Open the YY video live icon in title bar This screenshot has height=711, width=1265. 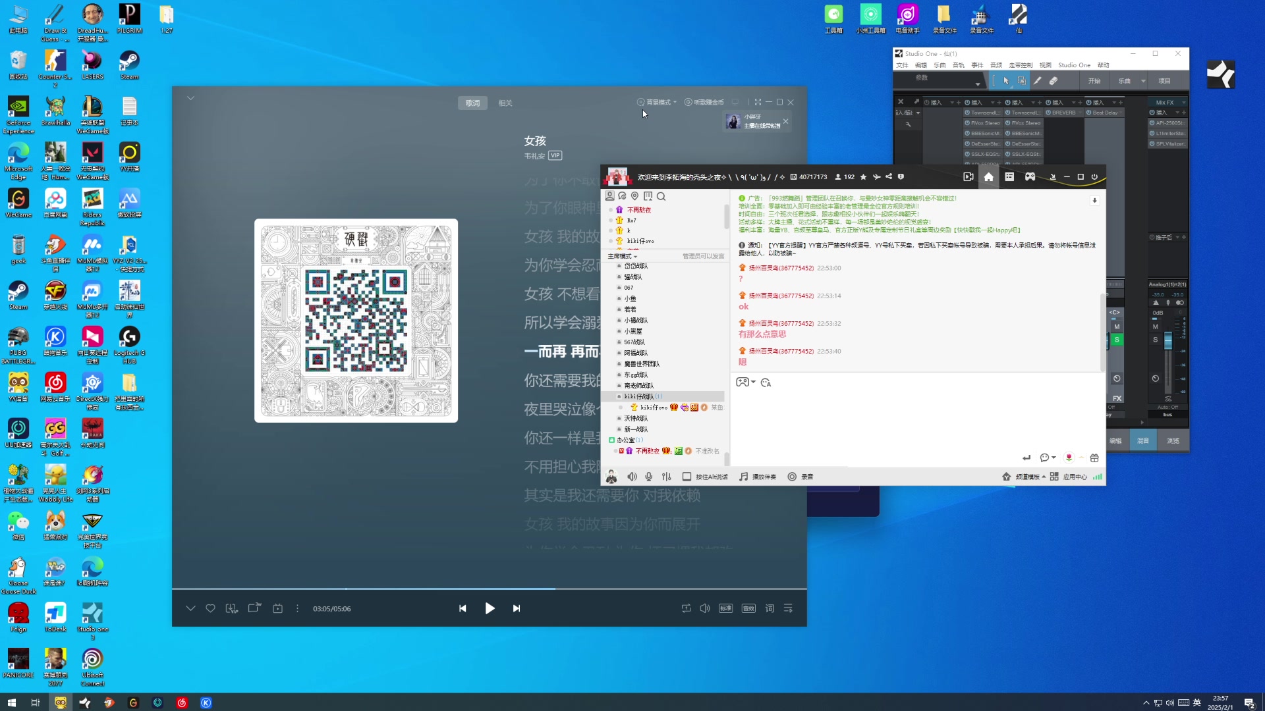pyautogui.click(x=968, y=176)
